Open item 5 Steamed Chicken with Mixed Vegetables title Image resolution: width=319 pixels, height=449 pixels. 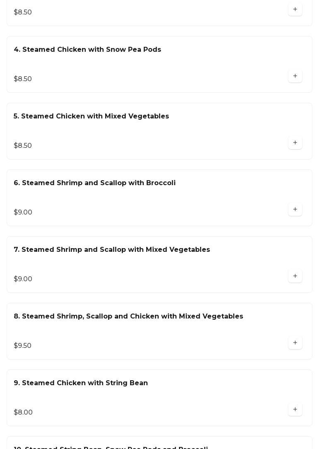[91, 116]
